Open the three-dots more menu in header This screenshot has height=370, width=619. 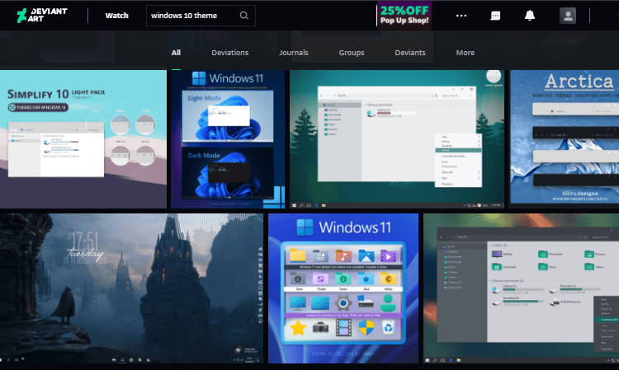pos(461,16)
